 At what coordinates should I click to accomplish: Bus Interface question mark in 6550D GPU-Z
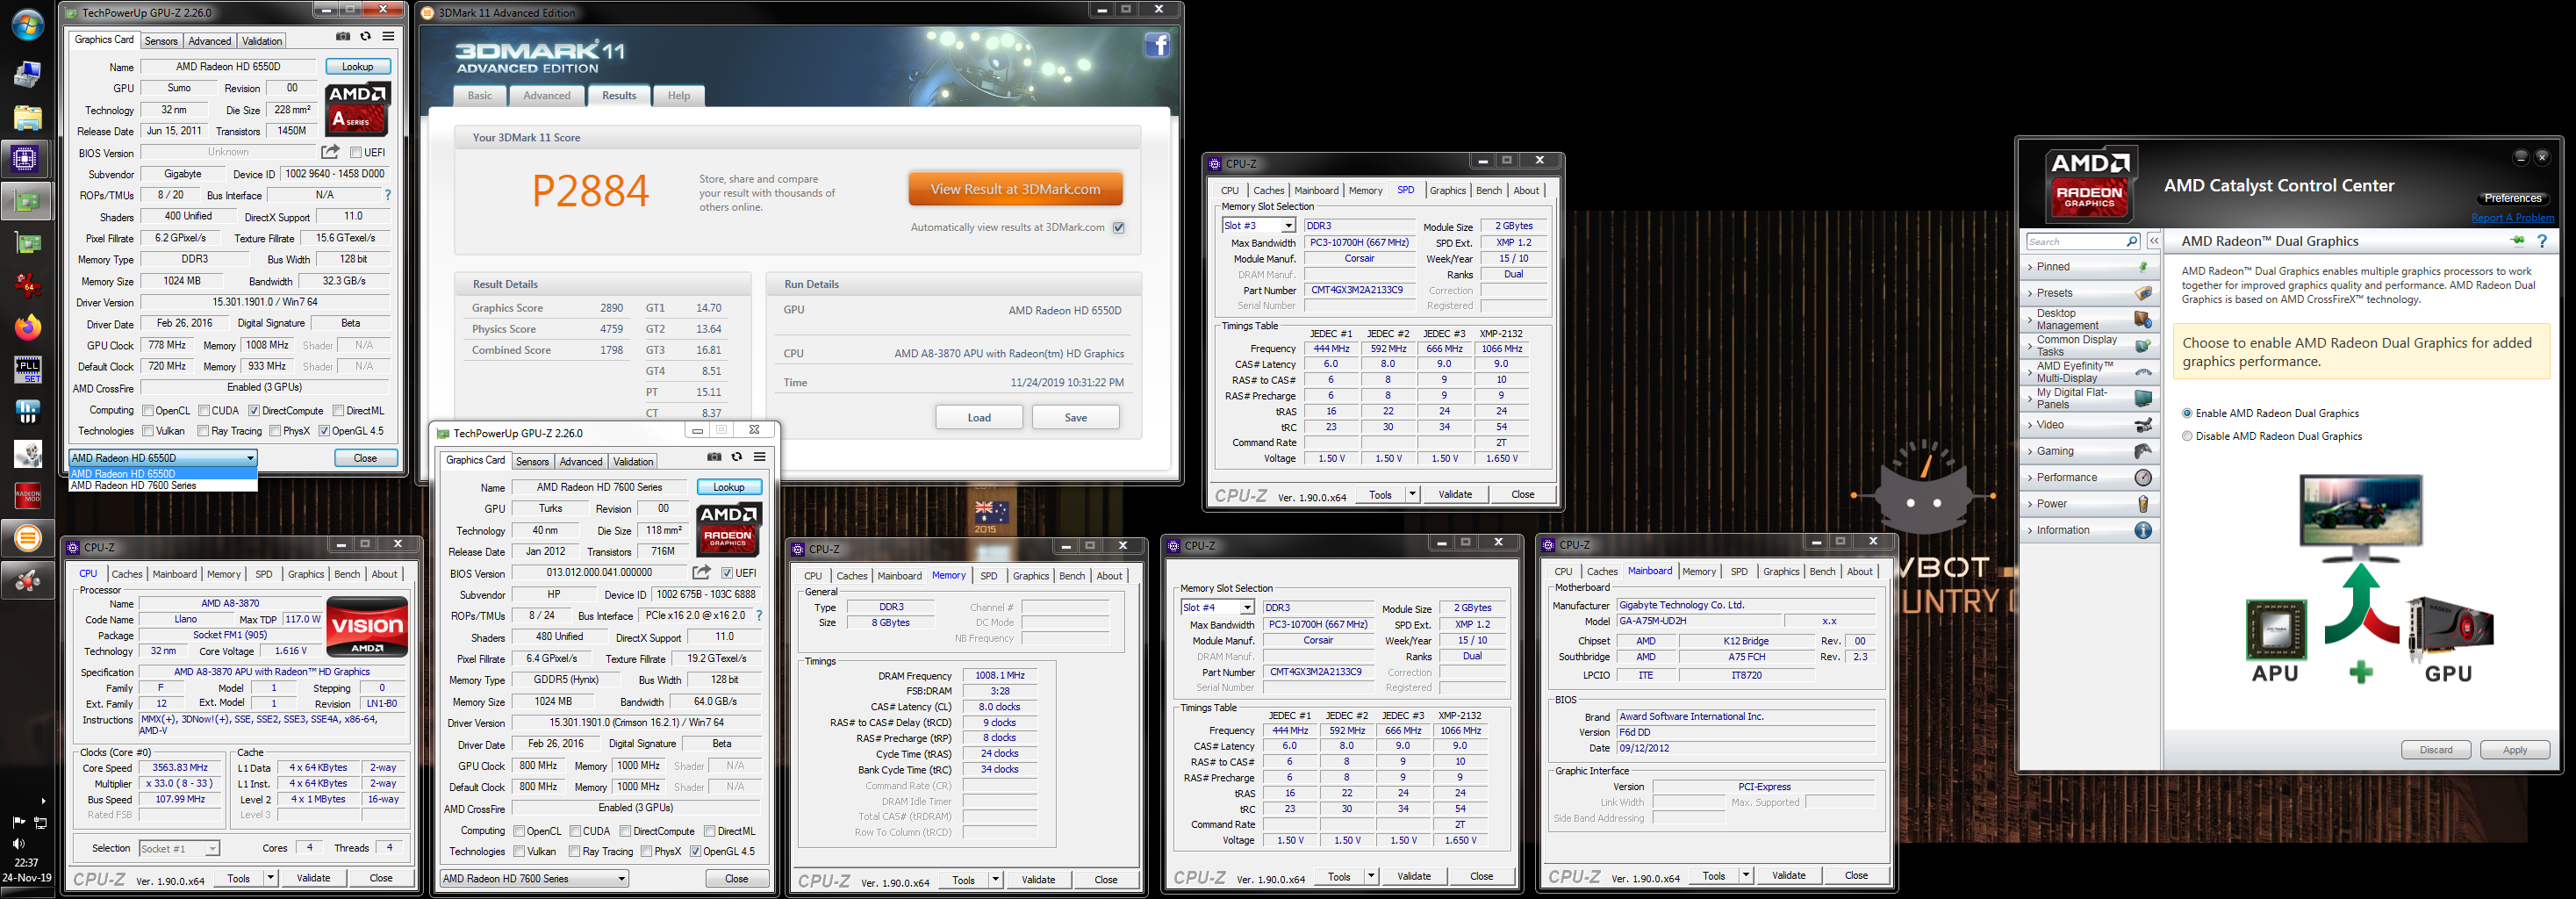tap(388, 195)
